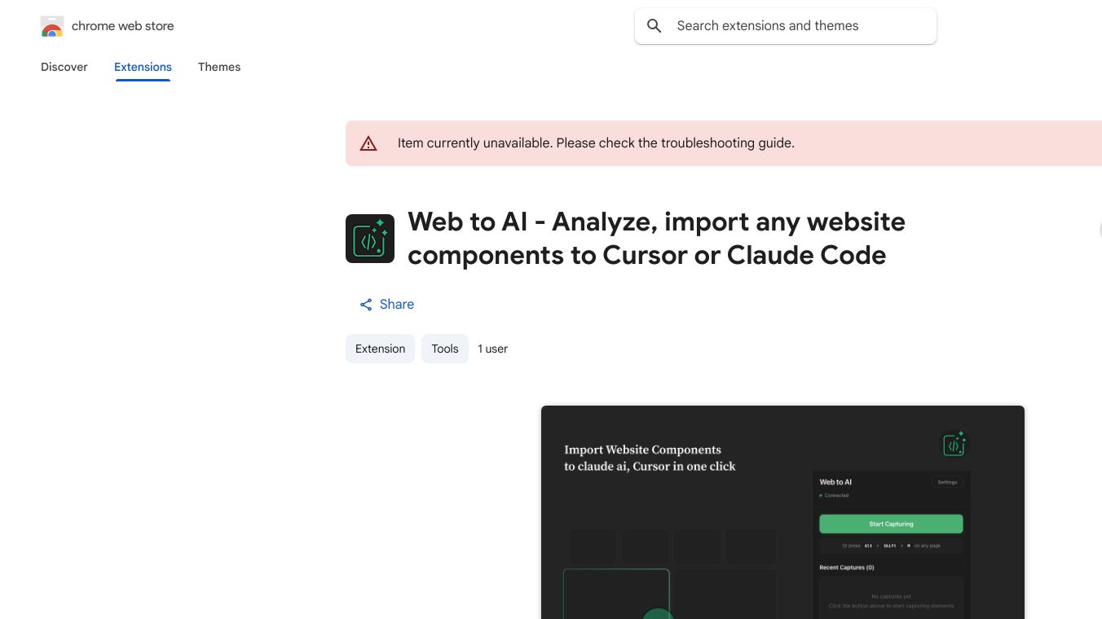Click the green logo in preview image corner
Screen dimensions: 1102x619
click(954, 444)
